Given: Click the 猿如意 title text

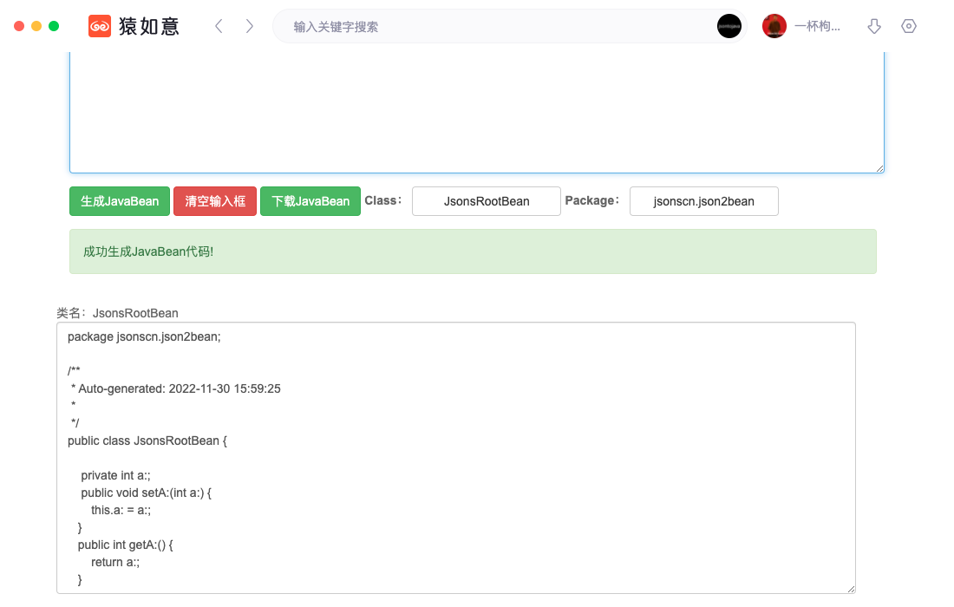Looking at the screenshot, I should point(149,26).
